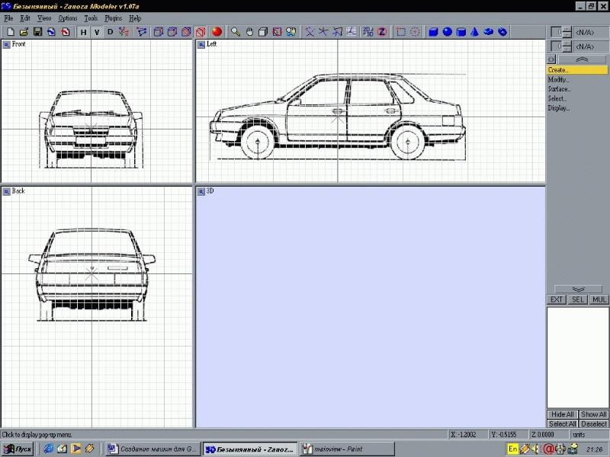Open the 3D viewport pop-up menu
The image size is (610, 457).
click(201, 192)
